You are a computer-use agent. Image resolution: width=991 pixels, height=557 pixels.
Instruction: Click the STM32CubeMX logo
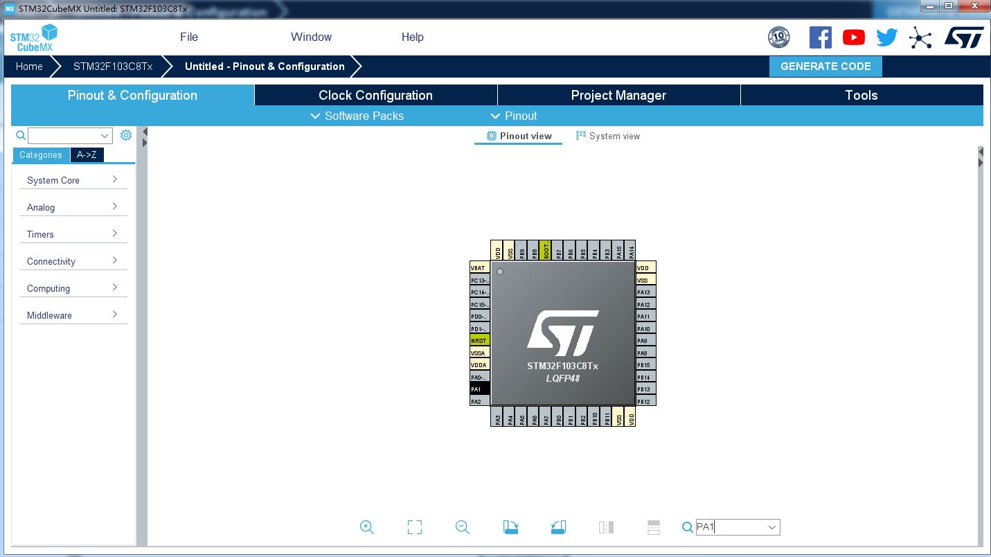[x=33, y=37]
